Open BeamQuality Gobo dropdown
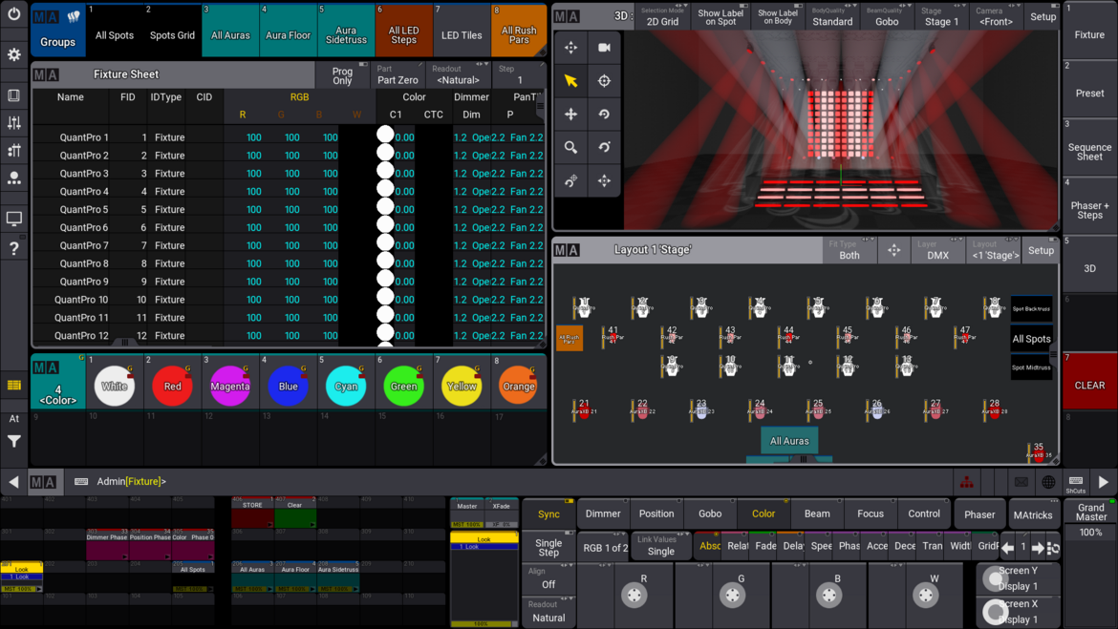The image size is (1118, 629). point(887,17)
